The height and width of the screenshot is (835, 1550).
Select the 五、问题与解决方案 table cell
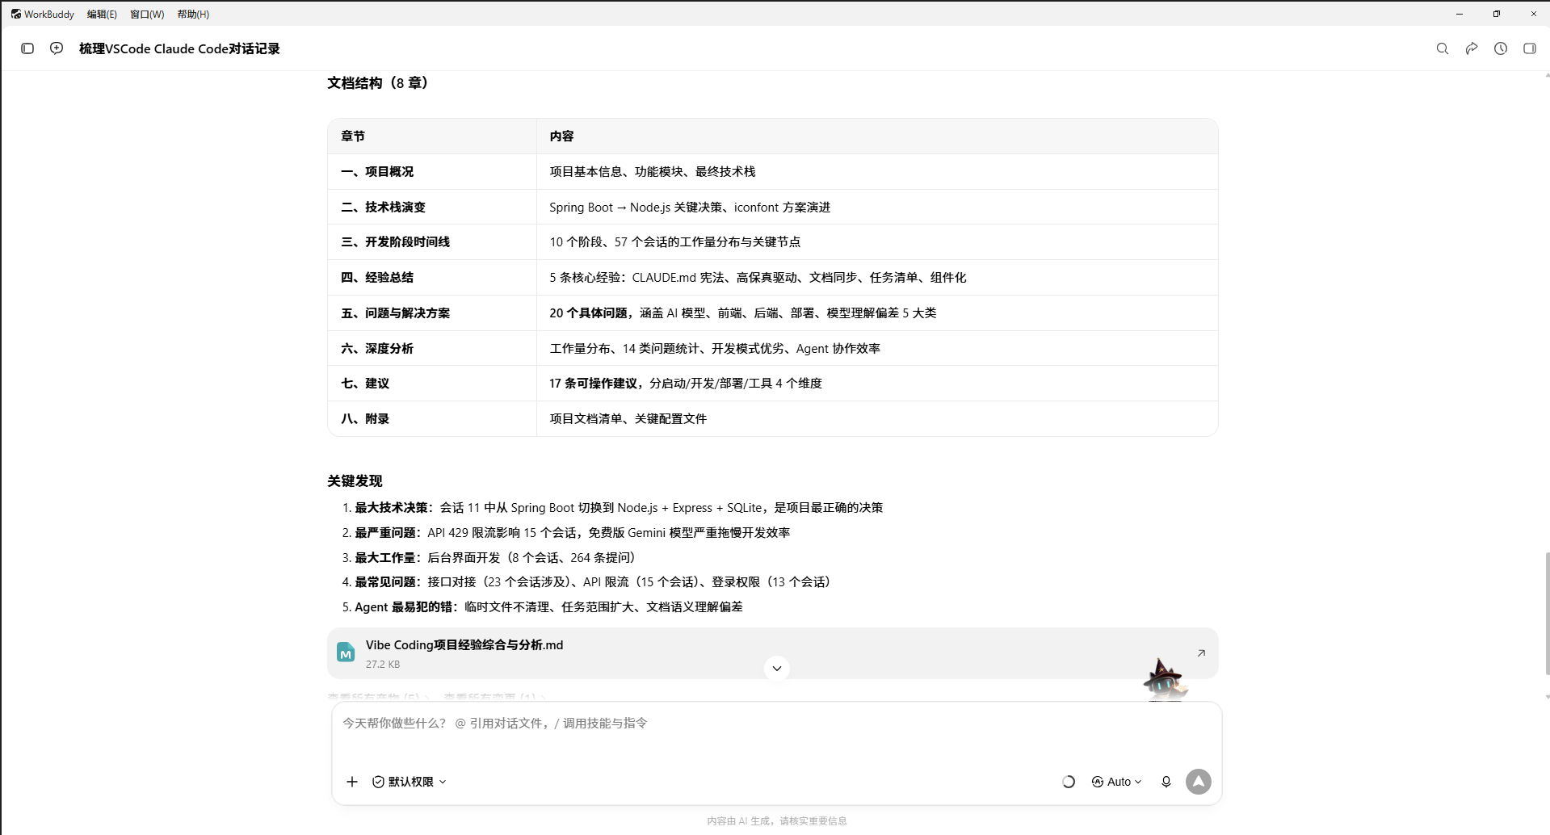coord(432,313)
